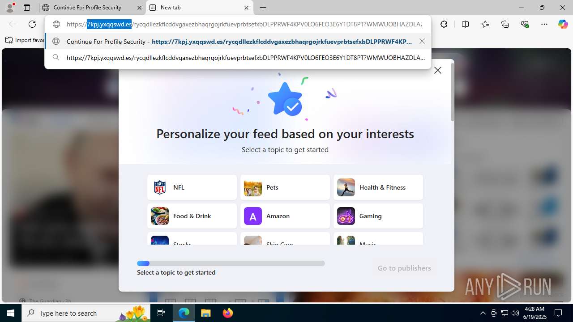Close the Continue For Profile Security tab
Viewport: 573px width, 322px height.
139,8
